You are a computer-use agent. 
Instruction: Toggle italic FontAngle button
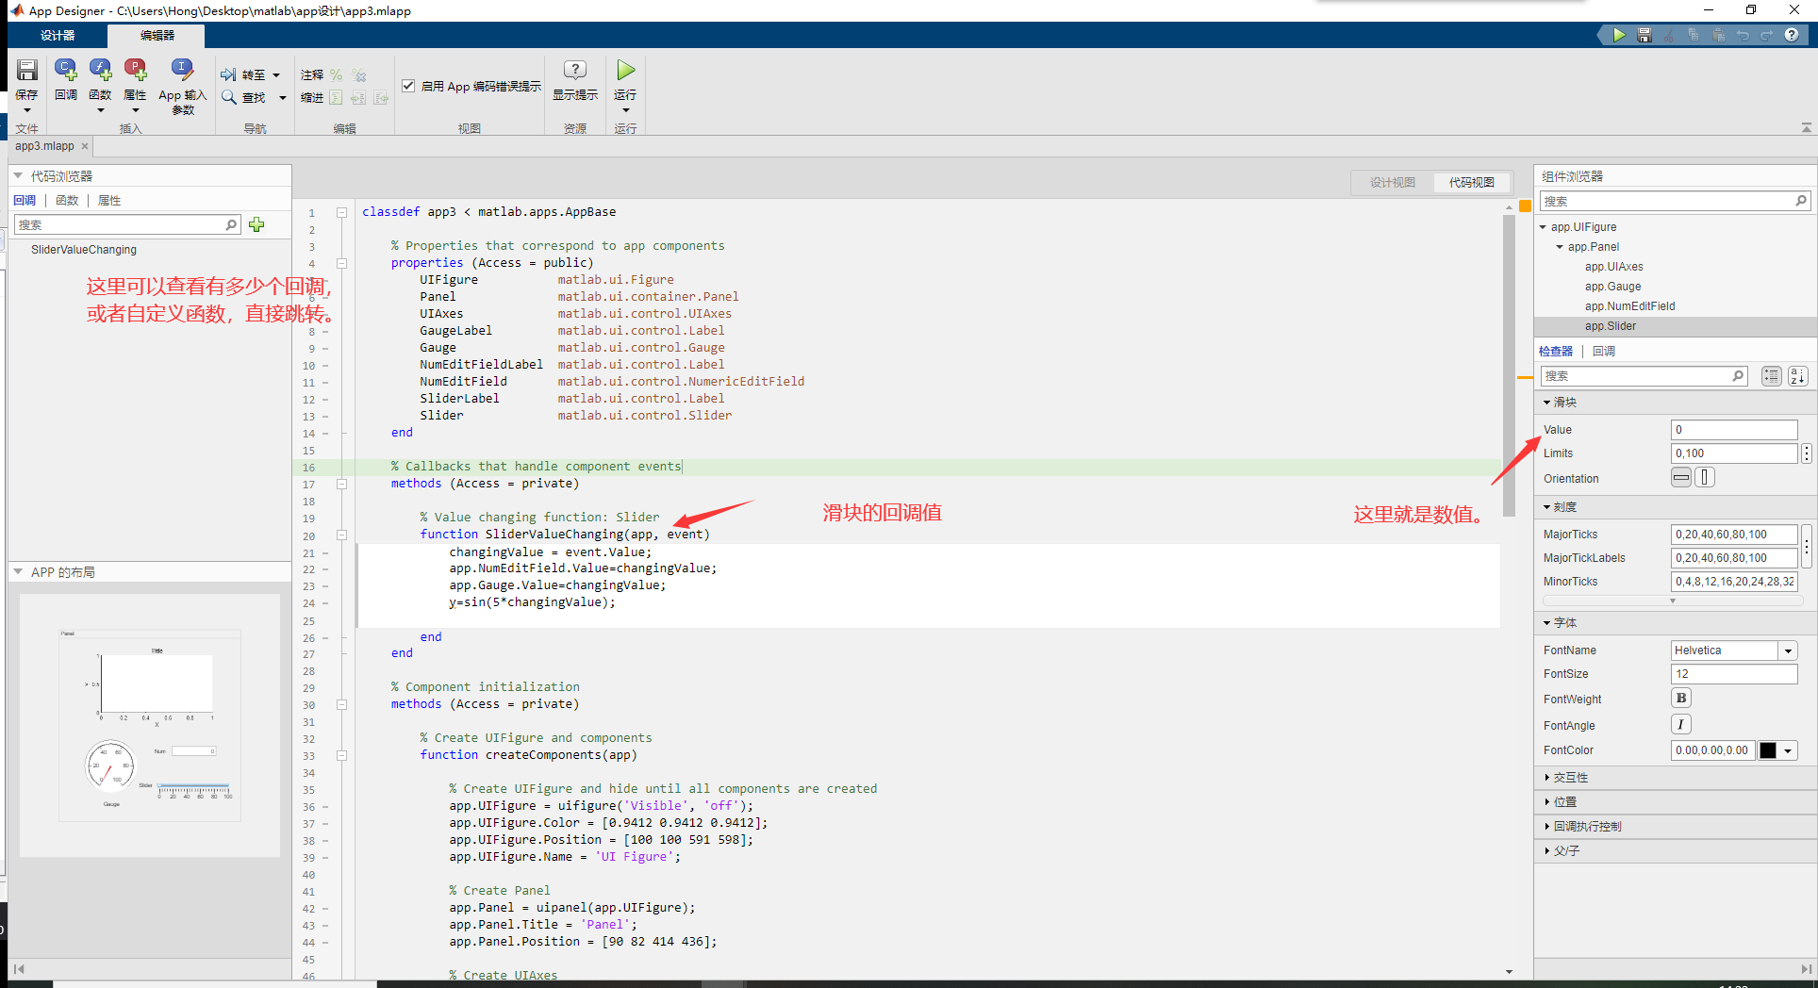[1681, 724]
